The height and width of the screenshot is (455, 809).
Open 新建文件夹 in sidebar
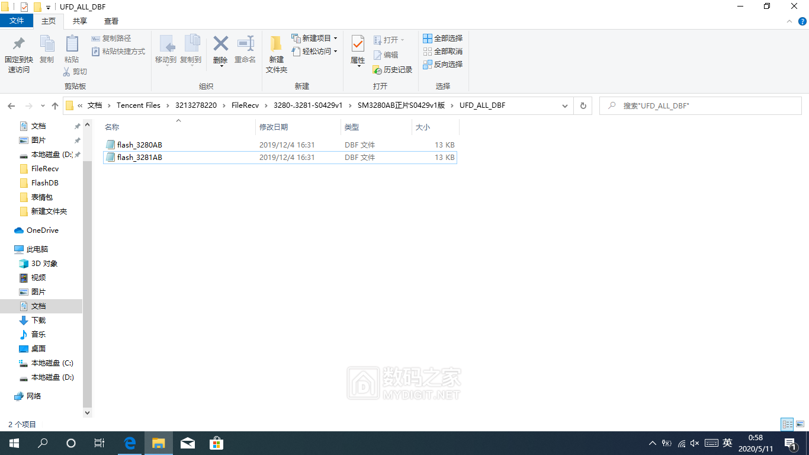[49, 212]
